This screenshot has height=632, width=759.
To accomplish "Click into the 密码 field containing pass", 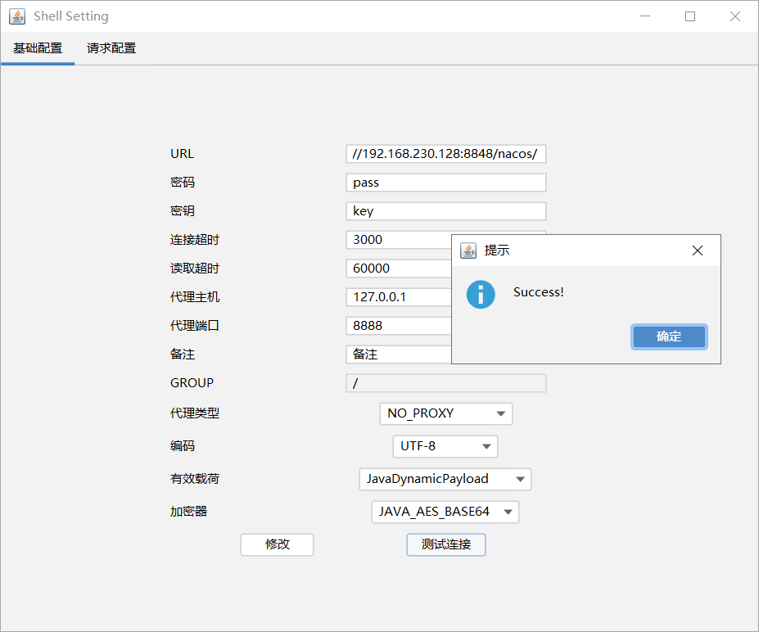I will tap(446, 183).
